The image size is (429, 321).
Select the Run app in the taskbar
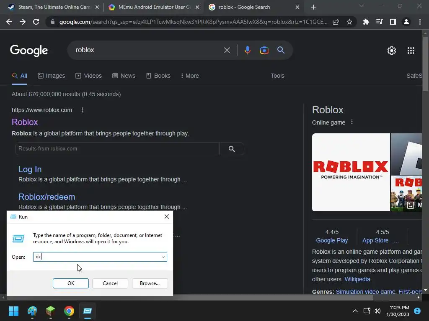pyautogui.click(x=87, y=311)
